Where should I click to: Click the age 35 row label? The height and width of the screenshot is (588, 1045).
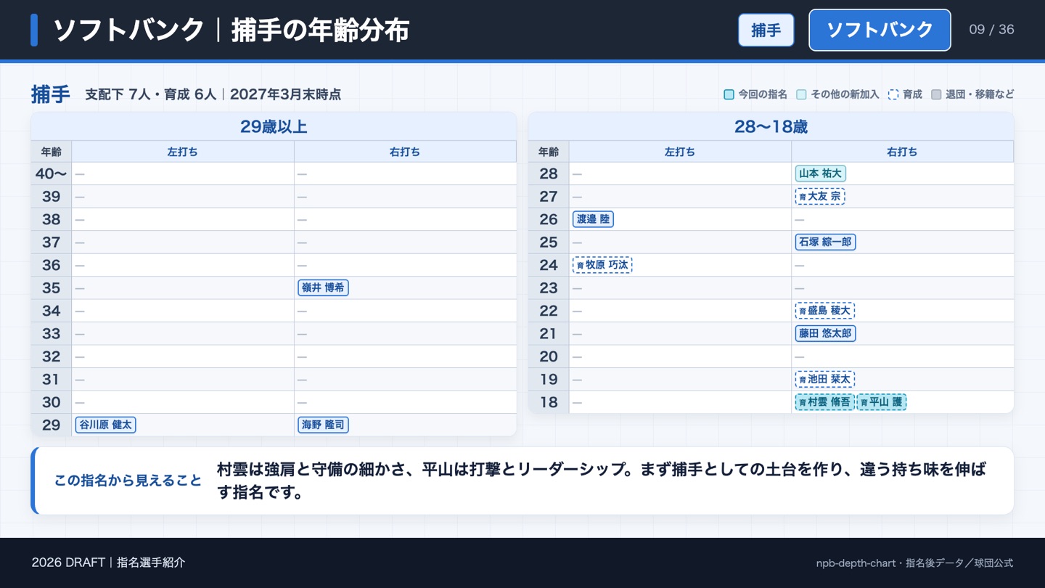(52, 287)
